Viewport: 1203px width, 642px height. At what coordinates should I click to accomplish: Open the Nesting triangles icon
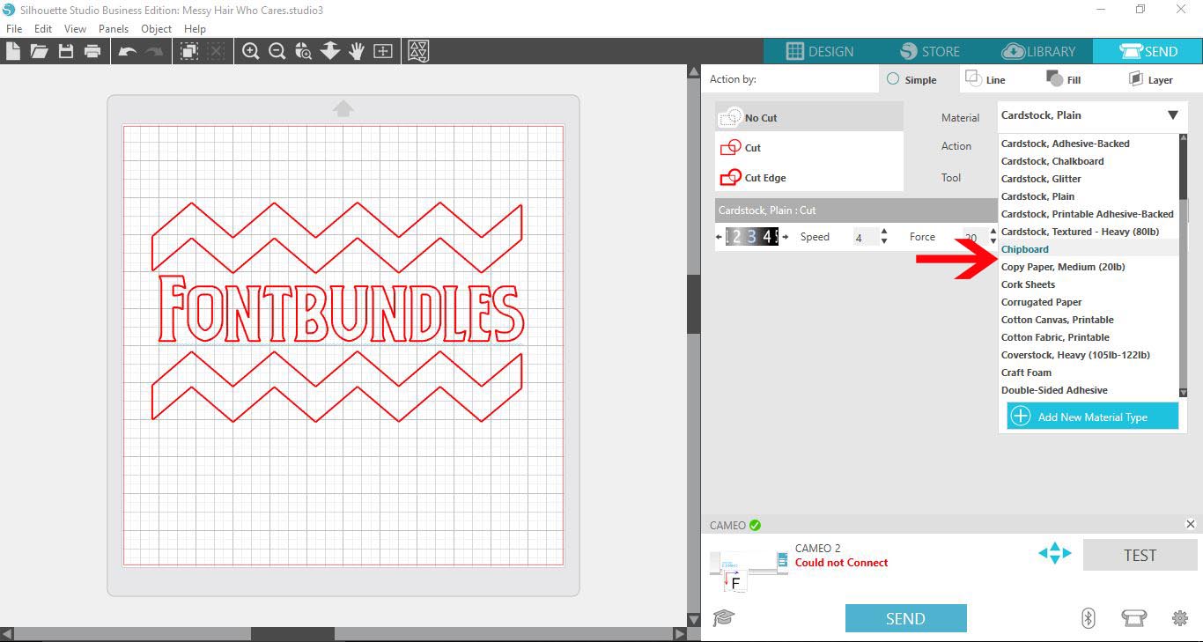[419, 51]
